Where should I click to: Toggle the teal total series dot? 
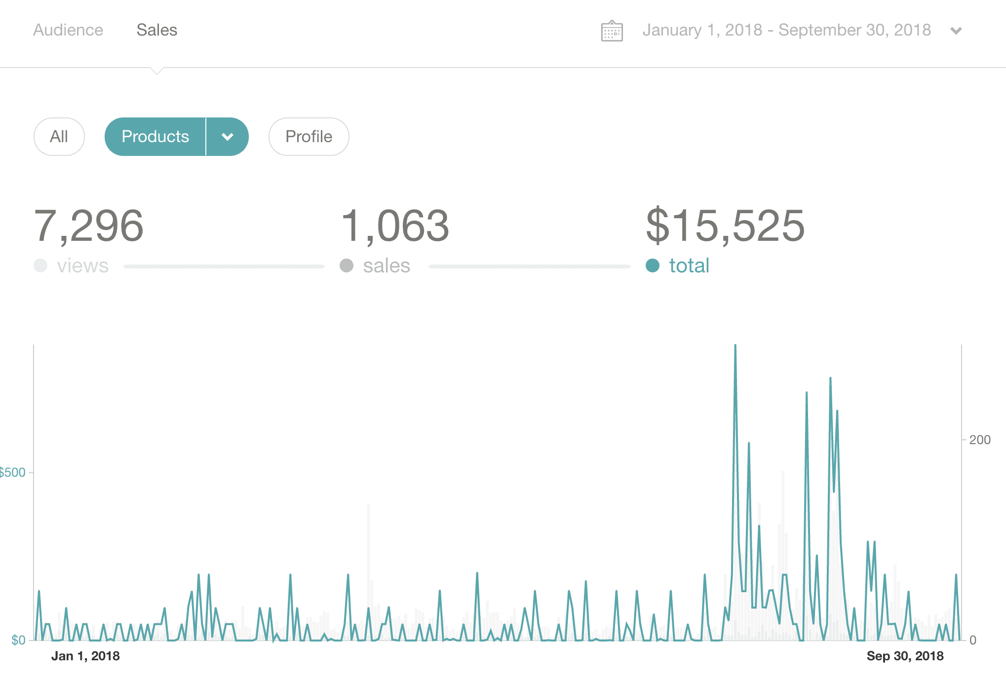point(653,265)
